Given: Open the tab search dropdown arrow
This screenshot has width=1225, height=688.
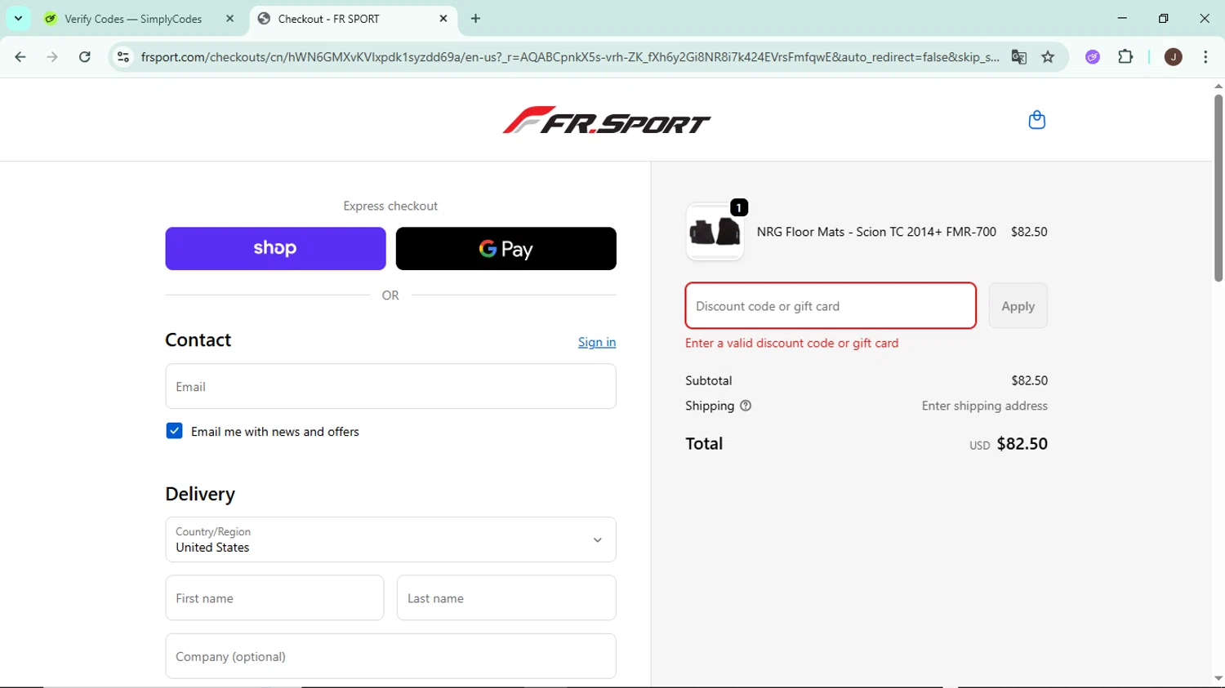Looking at the screenshot, I should point(18,19).
